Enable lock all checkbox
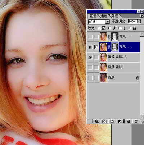Screen dimensions: 144x145 (130, 28)
